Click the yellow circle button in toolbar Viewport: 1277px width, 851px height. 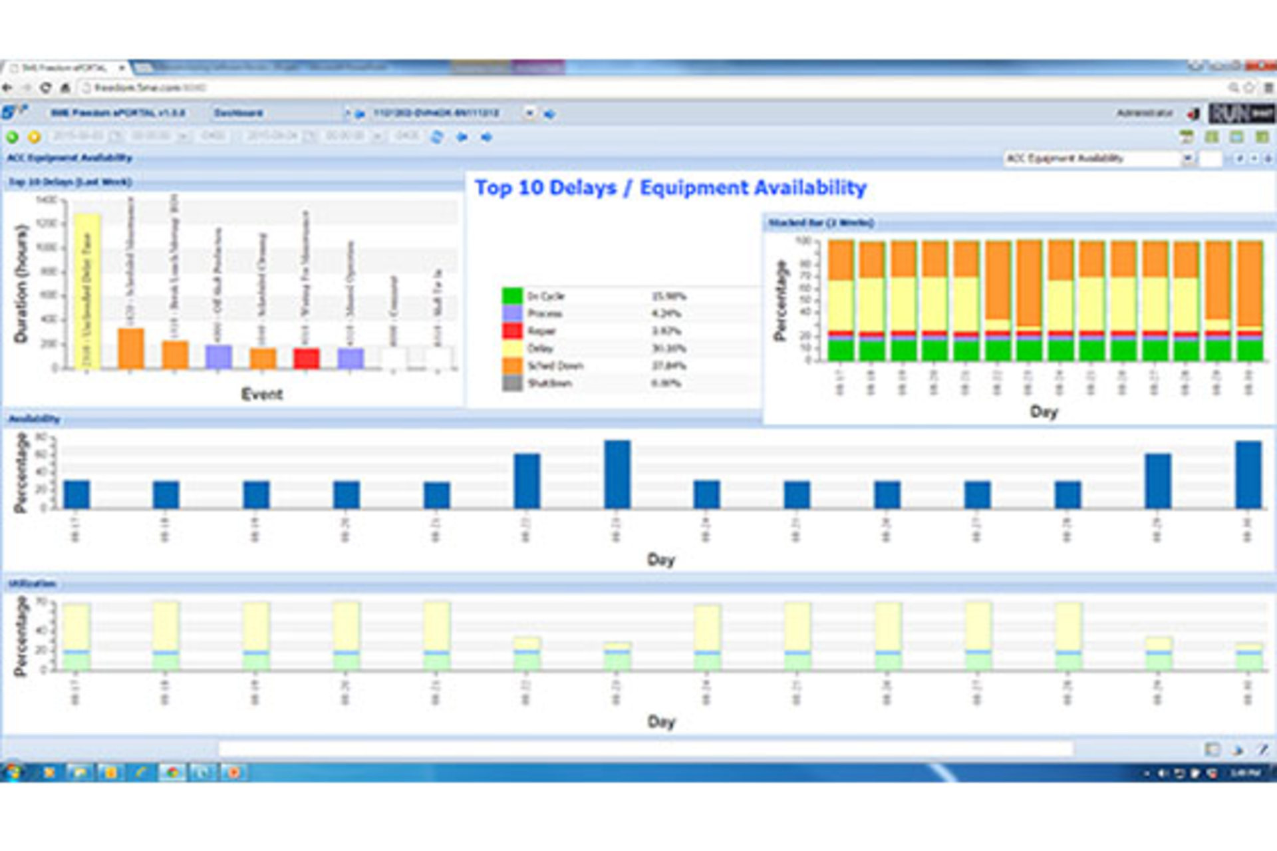click(34, 137)
